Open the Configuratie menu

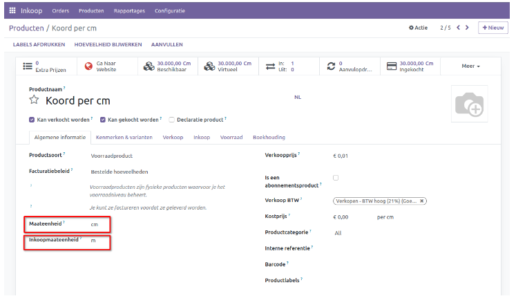tap(169, 10)
